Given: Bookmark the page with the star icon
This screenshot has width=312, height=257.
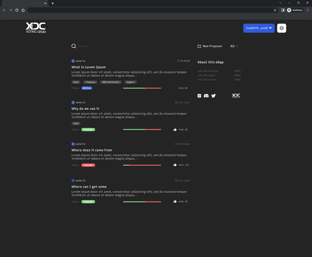Looking at the screenshot, I should pos(275,10).
